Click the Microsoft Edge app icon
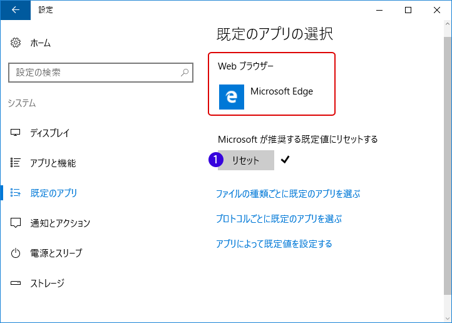 [232, 97]
